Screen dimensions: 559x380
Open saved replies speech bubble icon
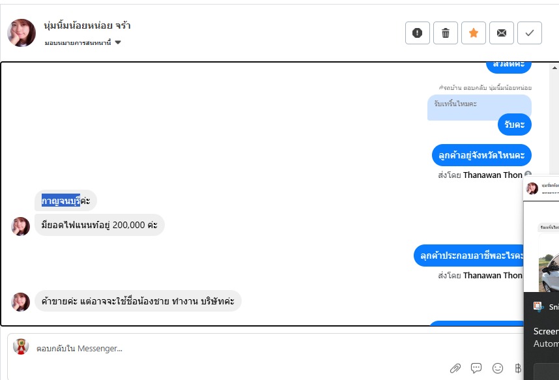(476, 368)
